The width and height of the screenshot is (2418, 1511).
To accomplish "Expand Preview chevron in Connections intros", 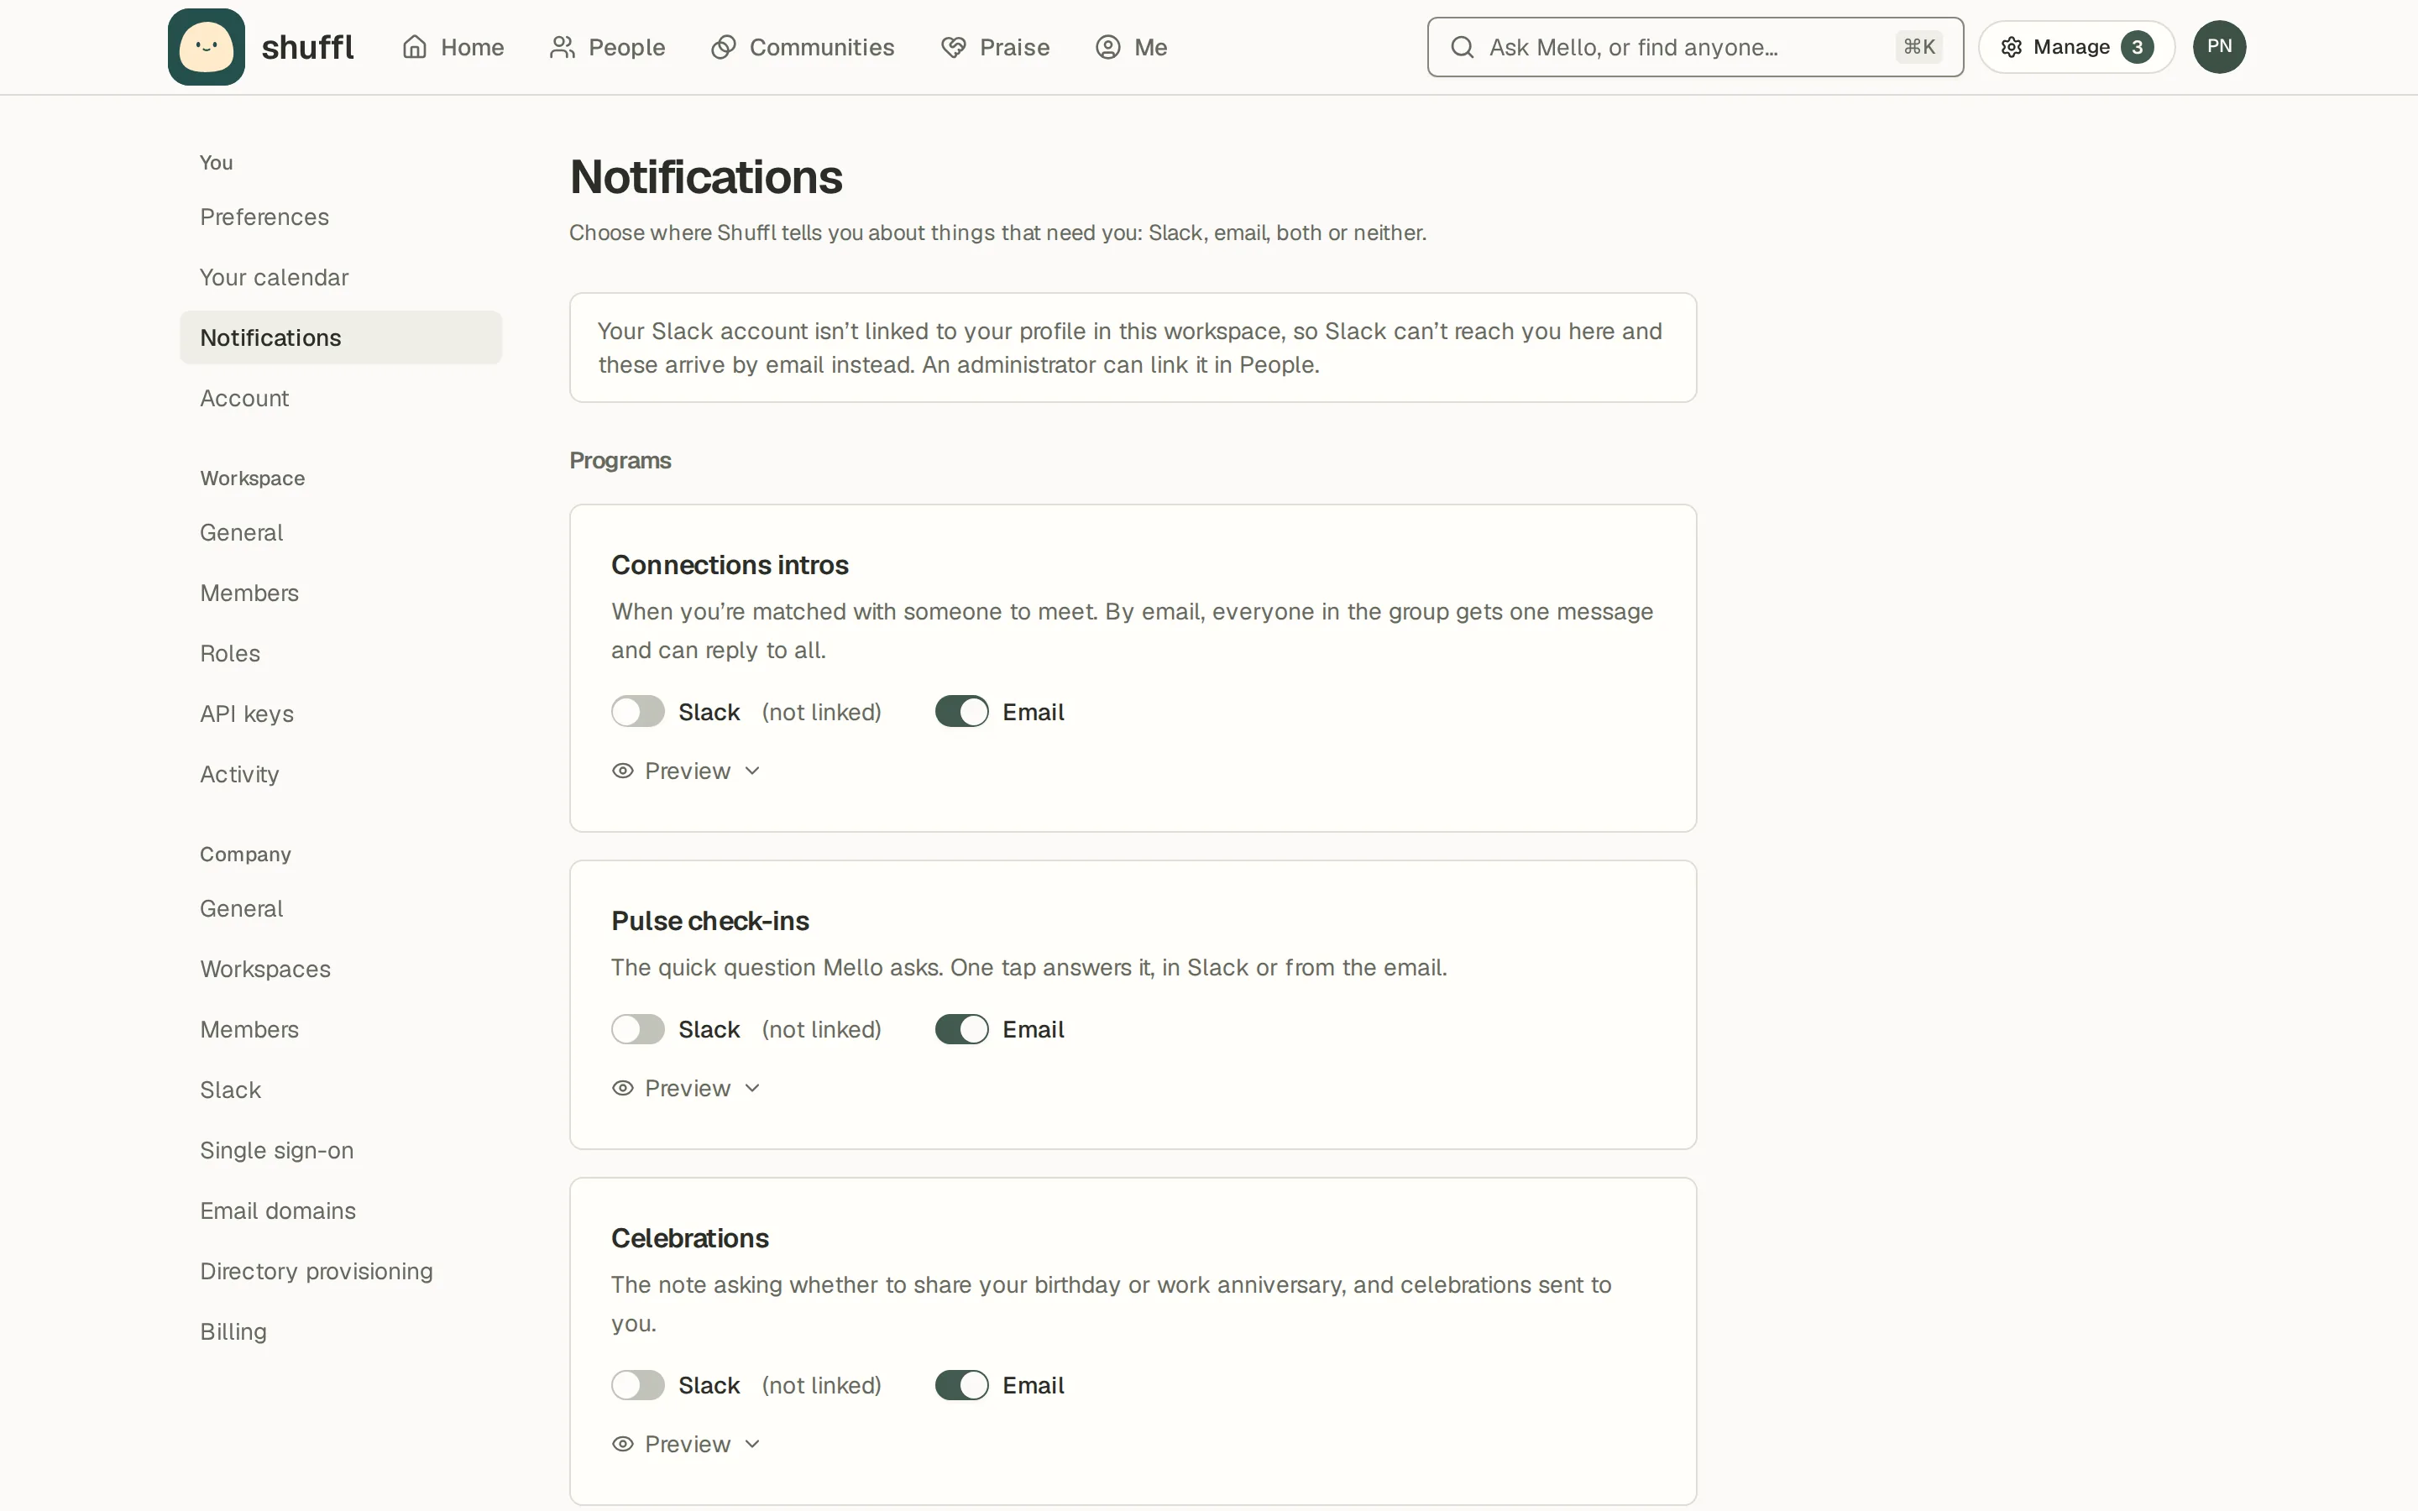I will [752, 771].
